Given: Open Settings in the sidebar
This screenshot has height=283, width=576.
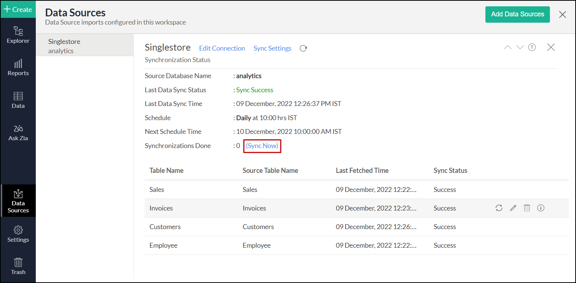Looking at the screenshot, I should 18,234.
